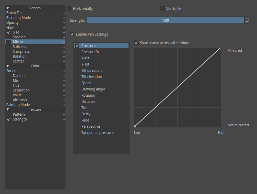Select Airbrush option
The image size is (257, 194).
click(20, 100)
